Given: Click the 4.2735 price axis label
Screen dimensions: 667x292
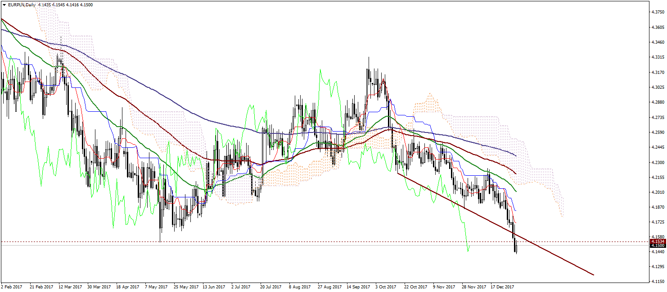Looking at the screenshot, I should coord(658,117).
